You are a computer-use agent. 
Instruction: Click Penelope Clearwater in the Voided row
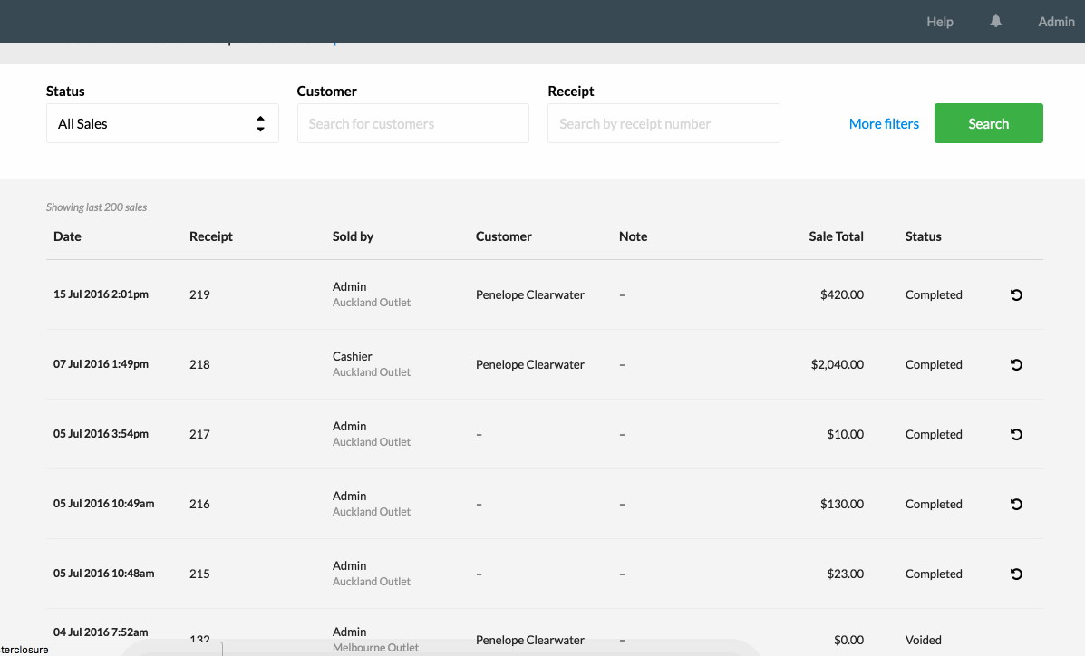coord(530,640)
